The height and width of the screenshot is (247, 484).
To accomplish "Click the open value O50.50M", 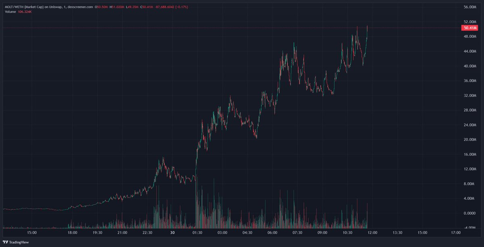I will tap(102, 7).
